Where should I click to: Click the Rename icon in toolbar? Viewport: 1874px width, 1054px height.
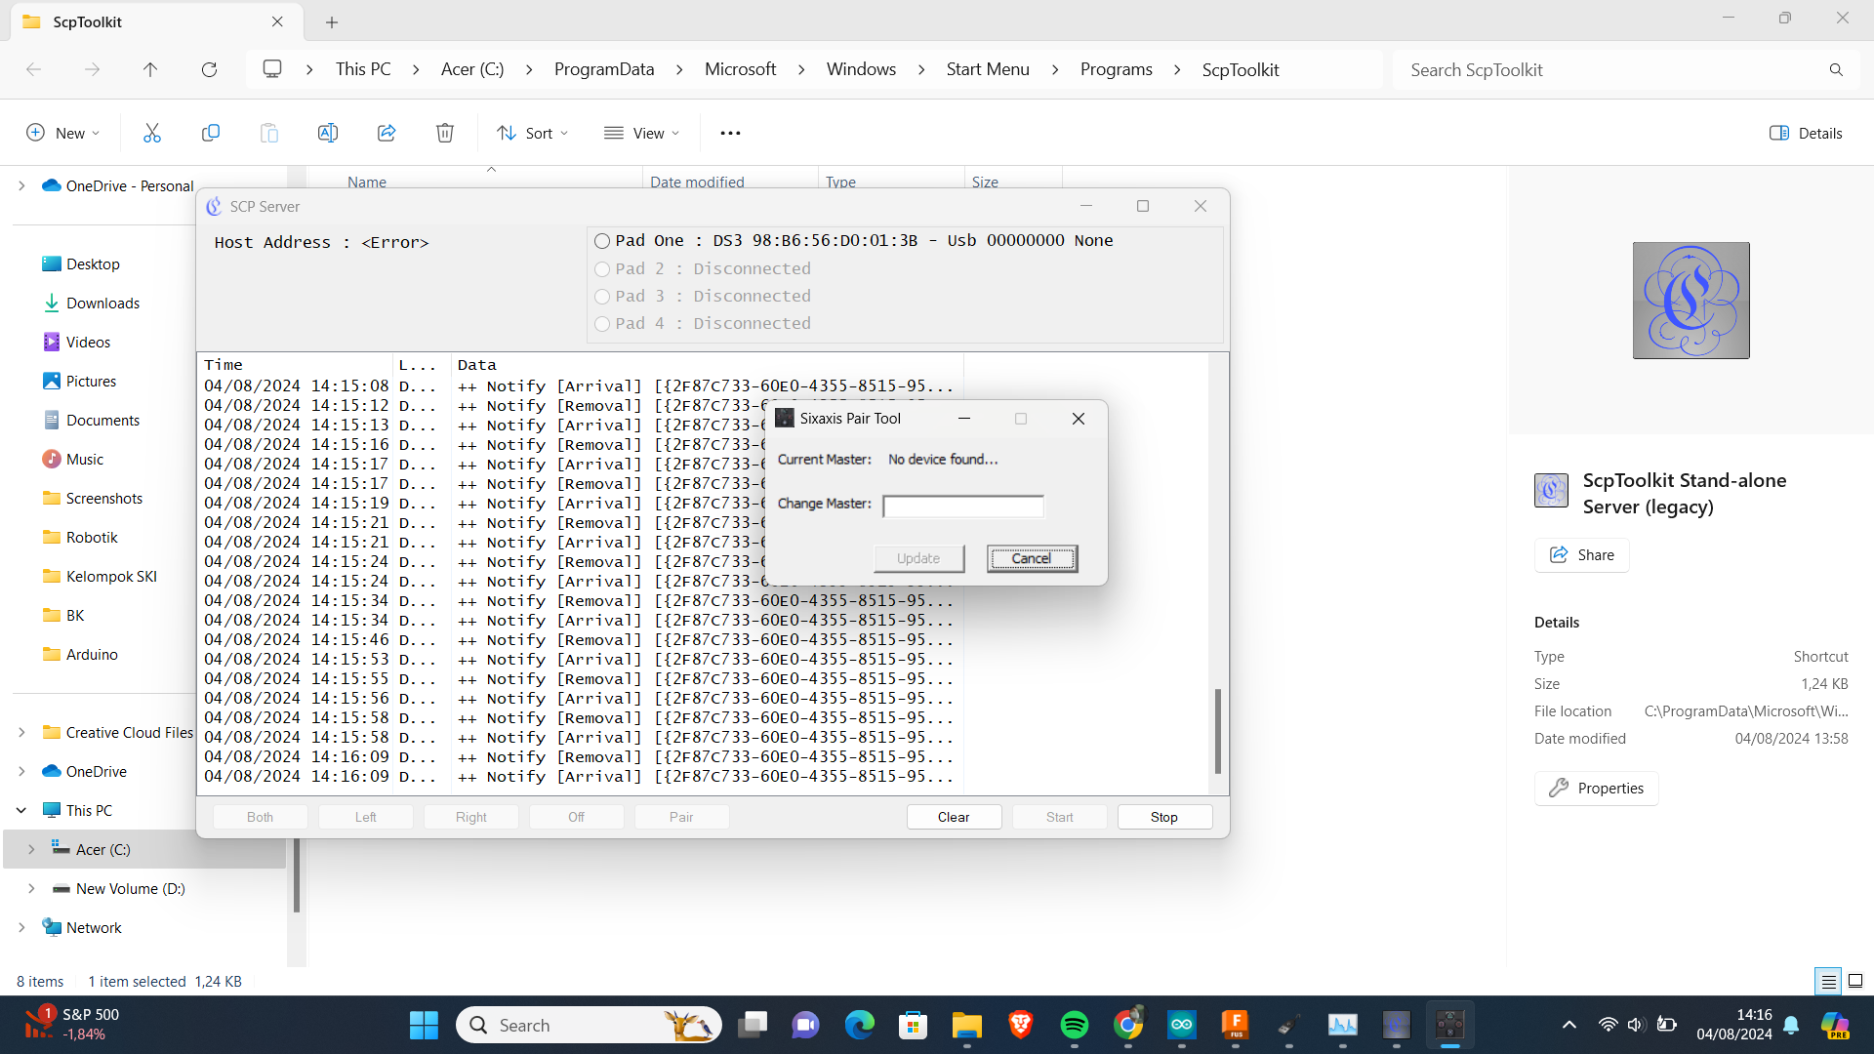point(328,133)
